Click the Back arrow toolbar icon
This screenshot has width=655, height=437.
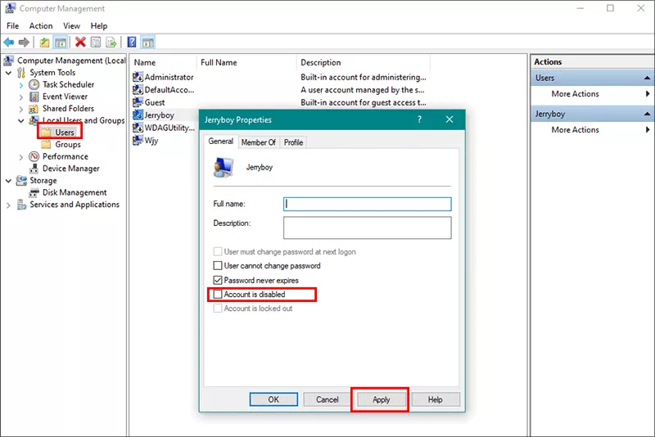(x=9, y=43)
